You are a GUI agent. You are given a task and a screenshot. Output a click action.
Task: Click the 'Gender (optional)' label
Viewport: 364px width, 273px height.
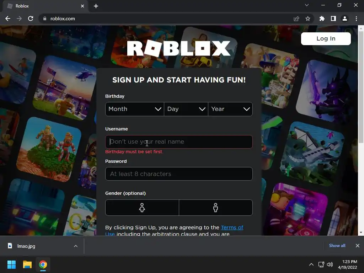pos(125,193)
